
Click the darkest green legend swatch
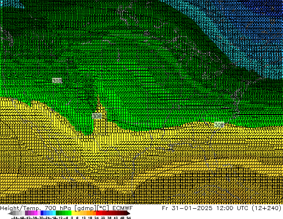[58, 213]
